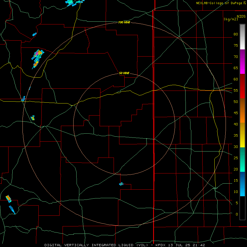
Task: Click the 70 value on the VIL scale
Action: (236, 57)
